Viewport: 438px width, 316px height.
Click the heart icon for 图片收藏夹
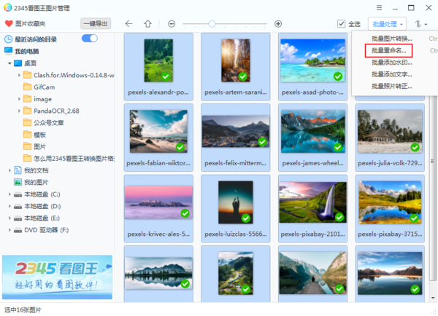pyautogui.click(x=8, y=23)
